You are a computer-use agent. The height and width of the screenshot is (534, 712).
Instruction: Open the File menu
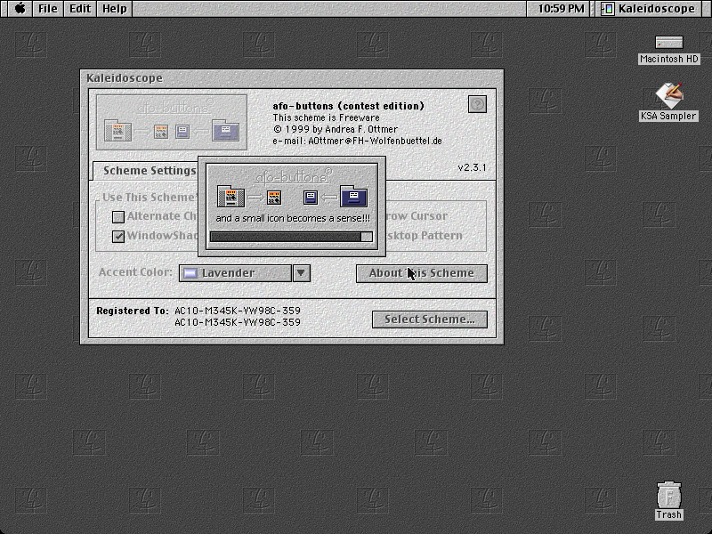(48, 9)
